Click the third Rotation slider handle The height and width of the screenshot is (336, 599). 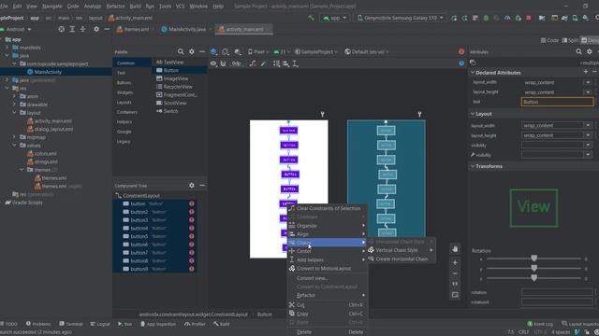(x=534, y=278)
